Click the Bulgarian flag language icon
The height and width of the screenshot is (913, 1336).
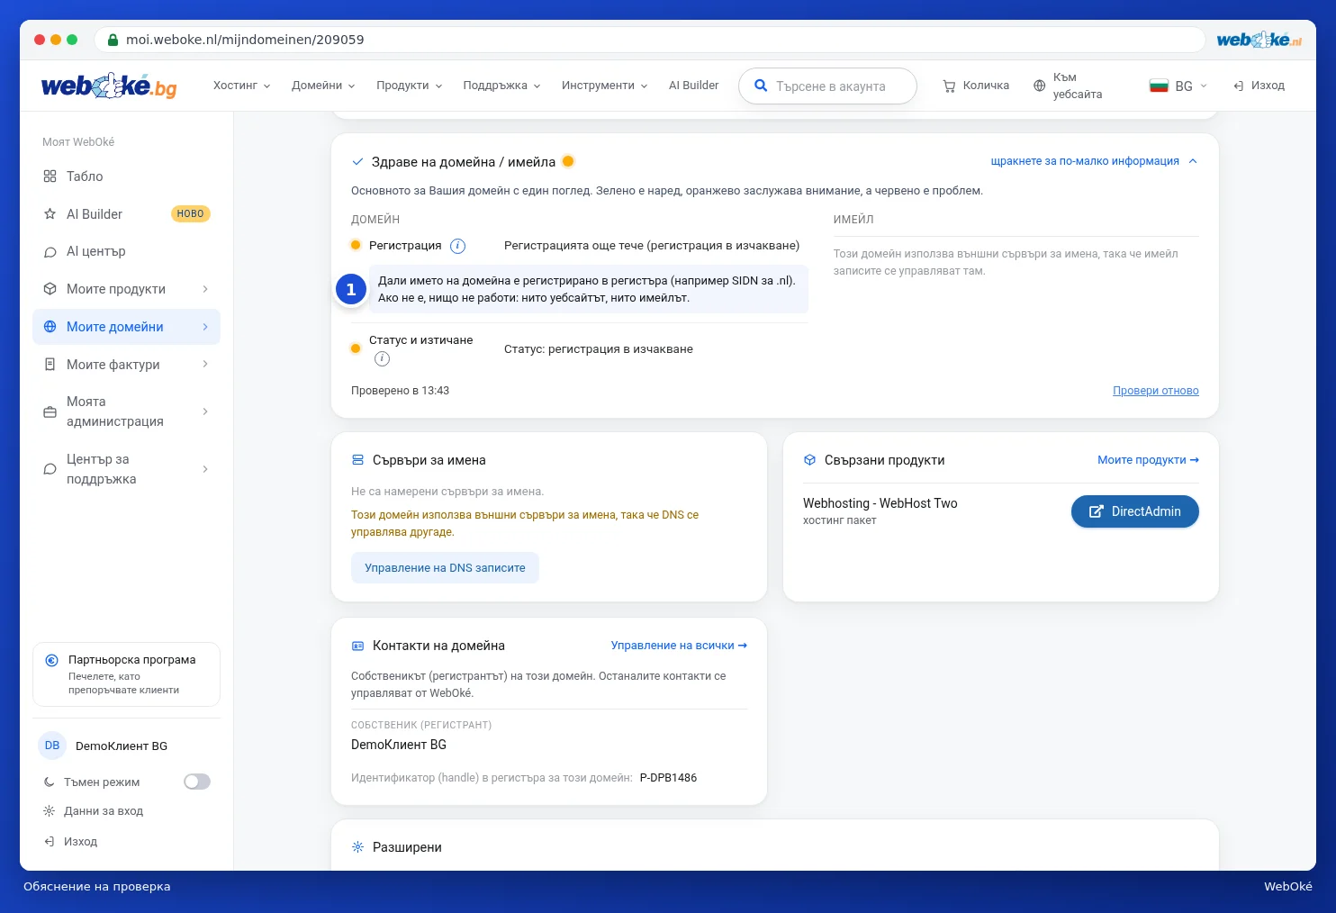[x=1159, y=86]
